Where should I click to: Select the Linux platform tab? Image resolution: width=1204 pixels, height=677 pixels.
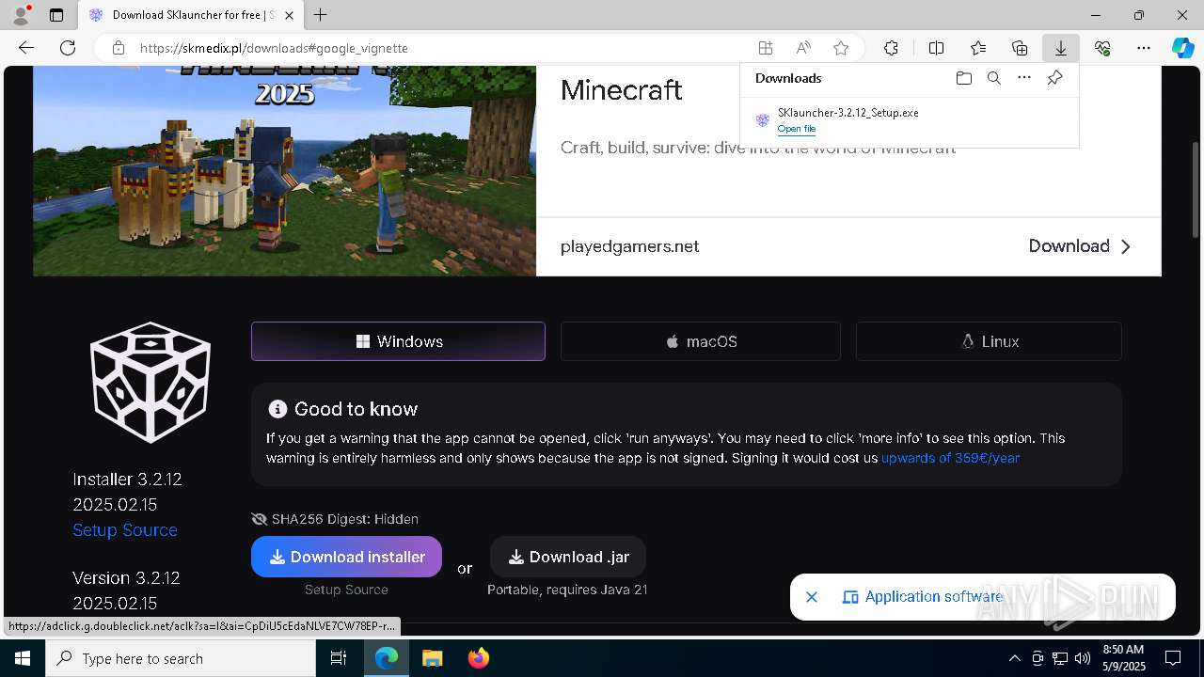(x=989, y=341)
